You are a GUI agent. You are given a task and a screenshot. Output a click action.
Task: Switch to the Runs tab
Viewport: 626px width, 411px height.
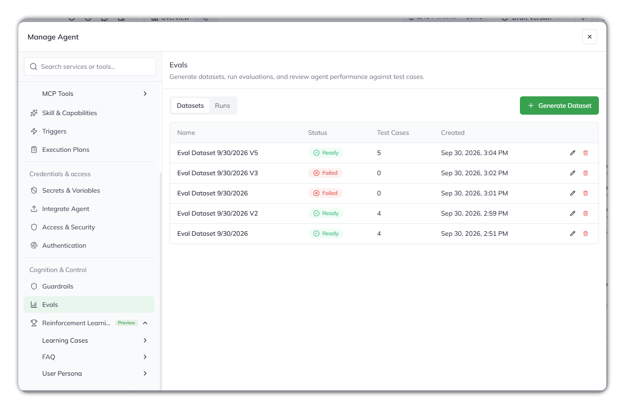(x=223, y=106)
